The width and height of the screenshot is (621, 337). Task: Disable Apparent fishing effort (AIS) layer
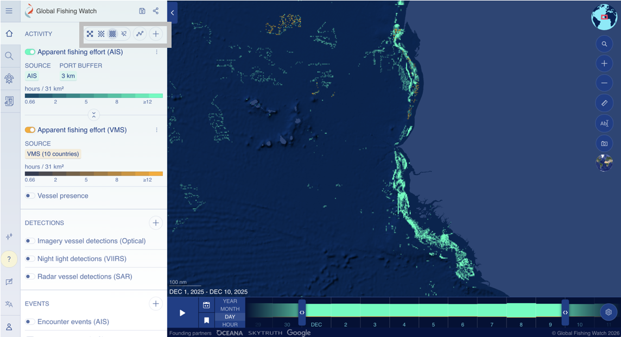[30, 52]
